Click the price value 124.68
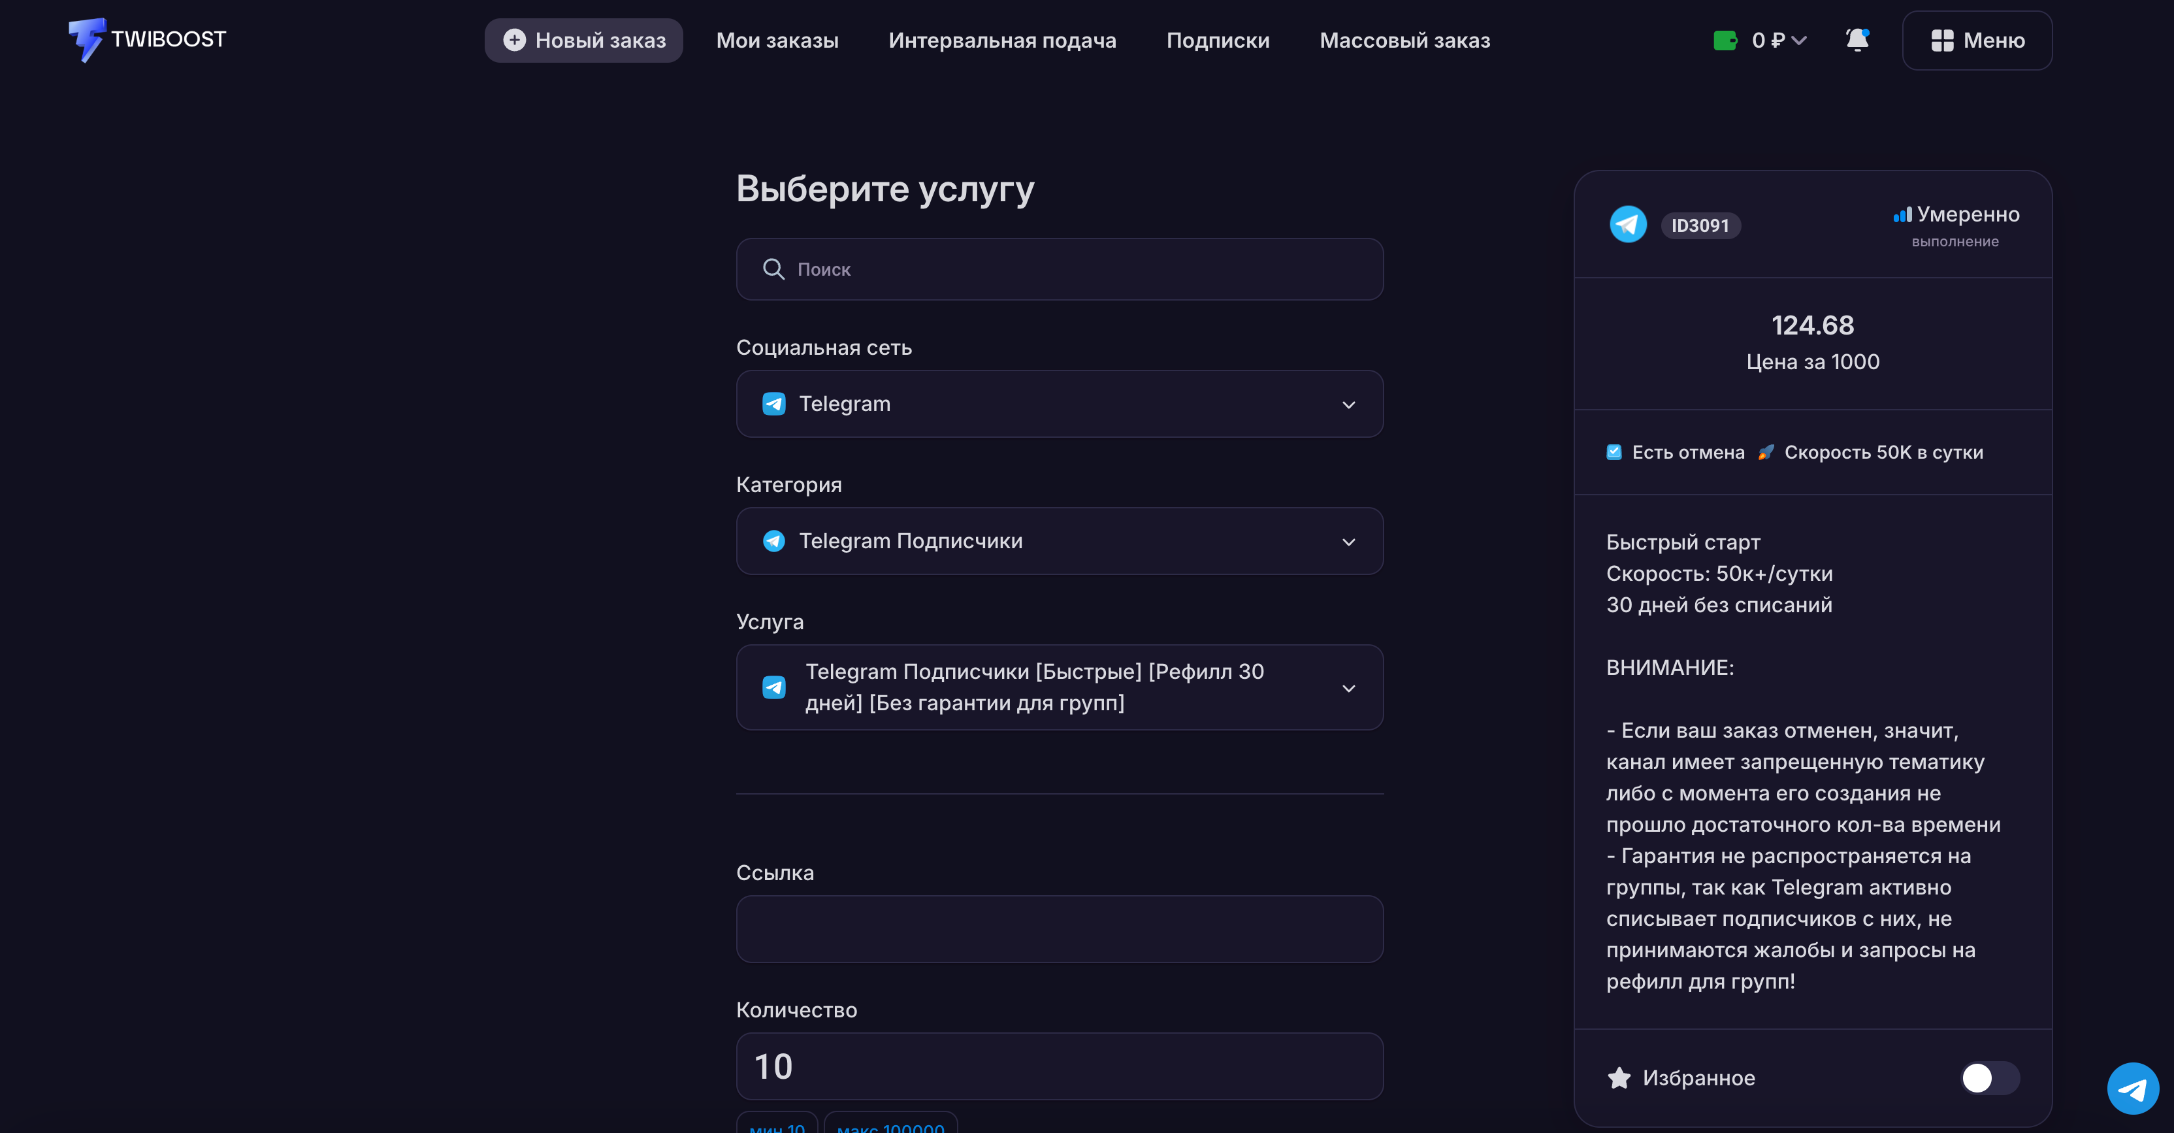 coord(1812,325)
